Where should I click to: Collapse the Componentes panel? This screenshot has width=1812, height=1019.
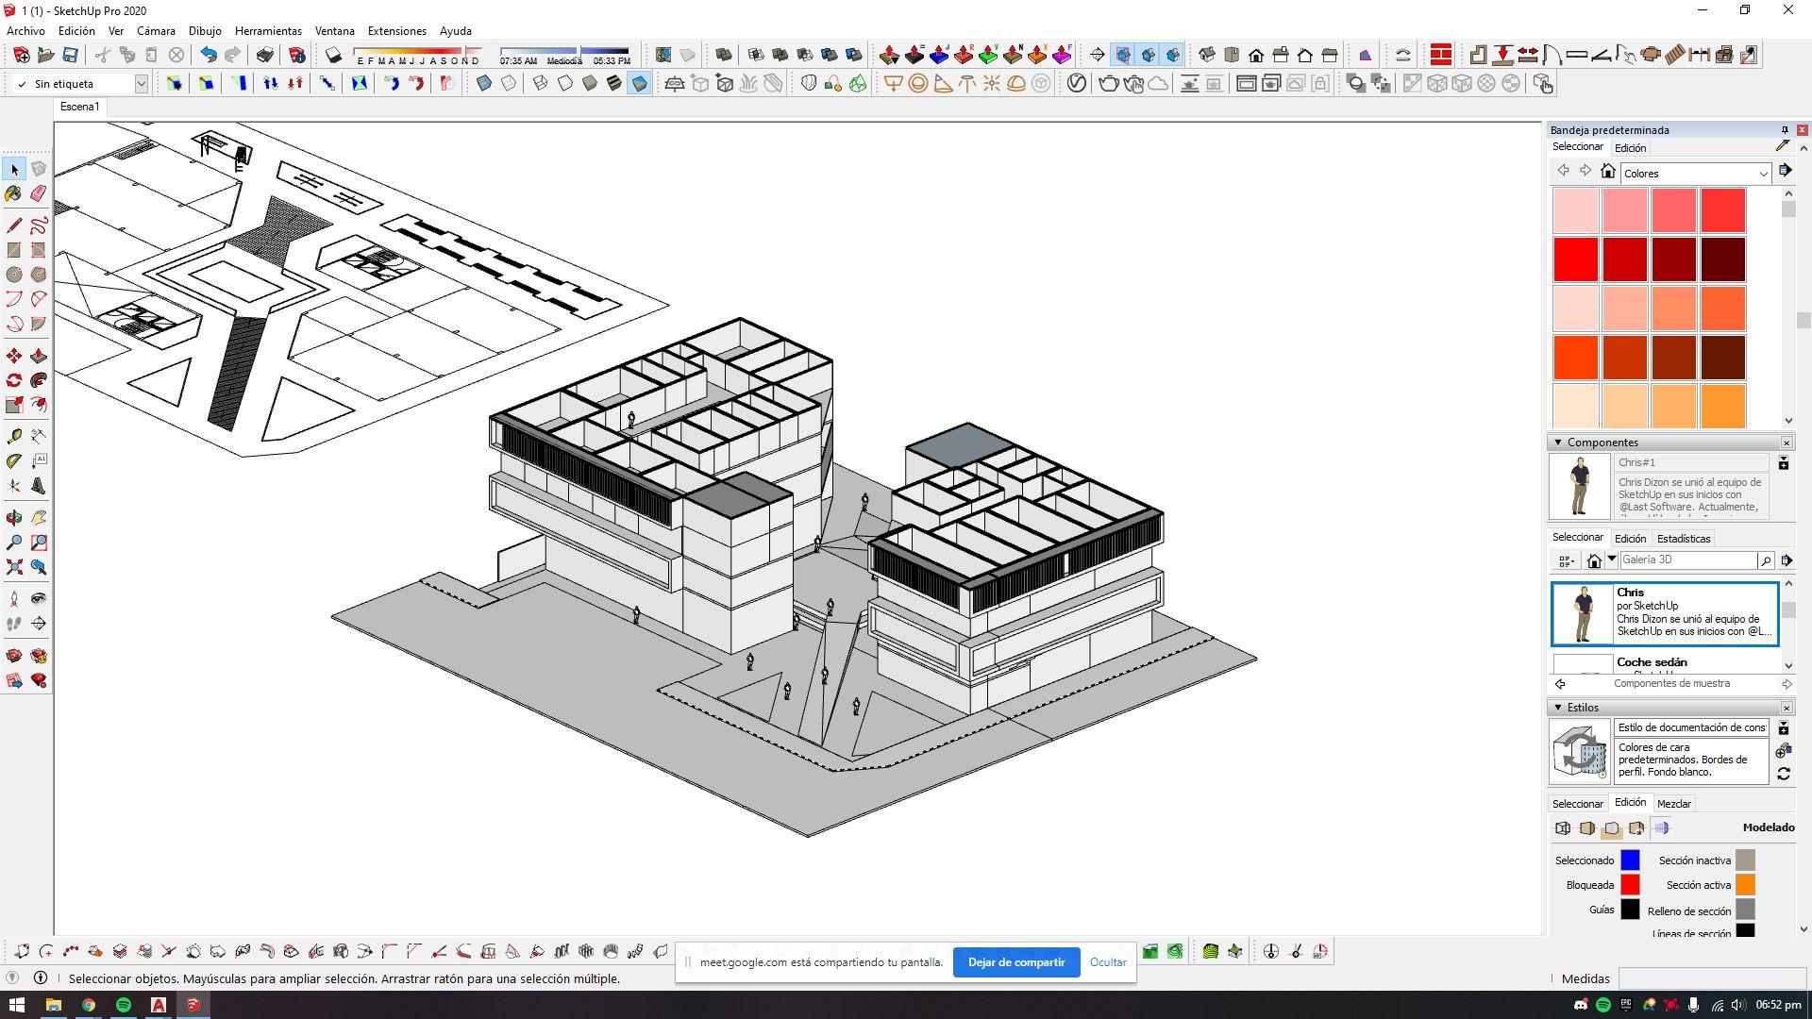(1557, 443)
